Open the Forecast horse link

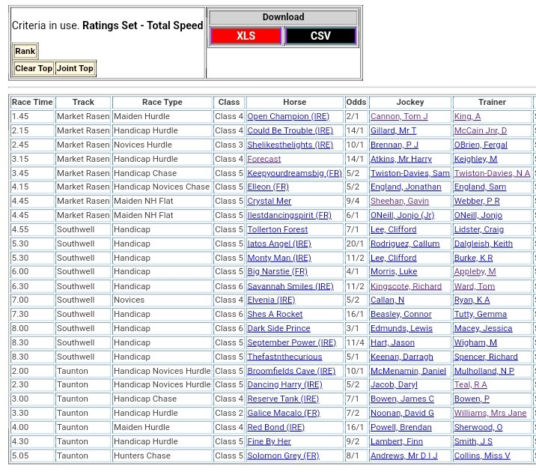click(264, 159)
